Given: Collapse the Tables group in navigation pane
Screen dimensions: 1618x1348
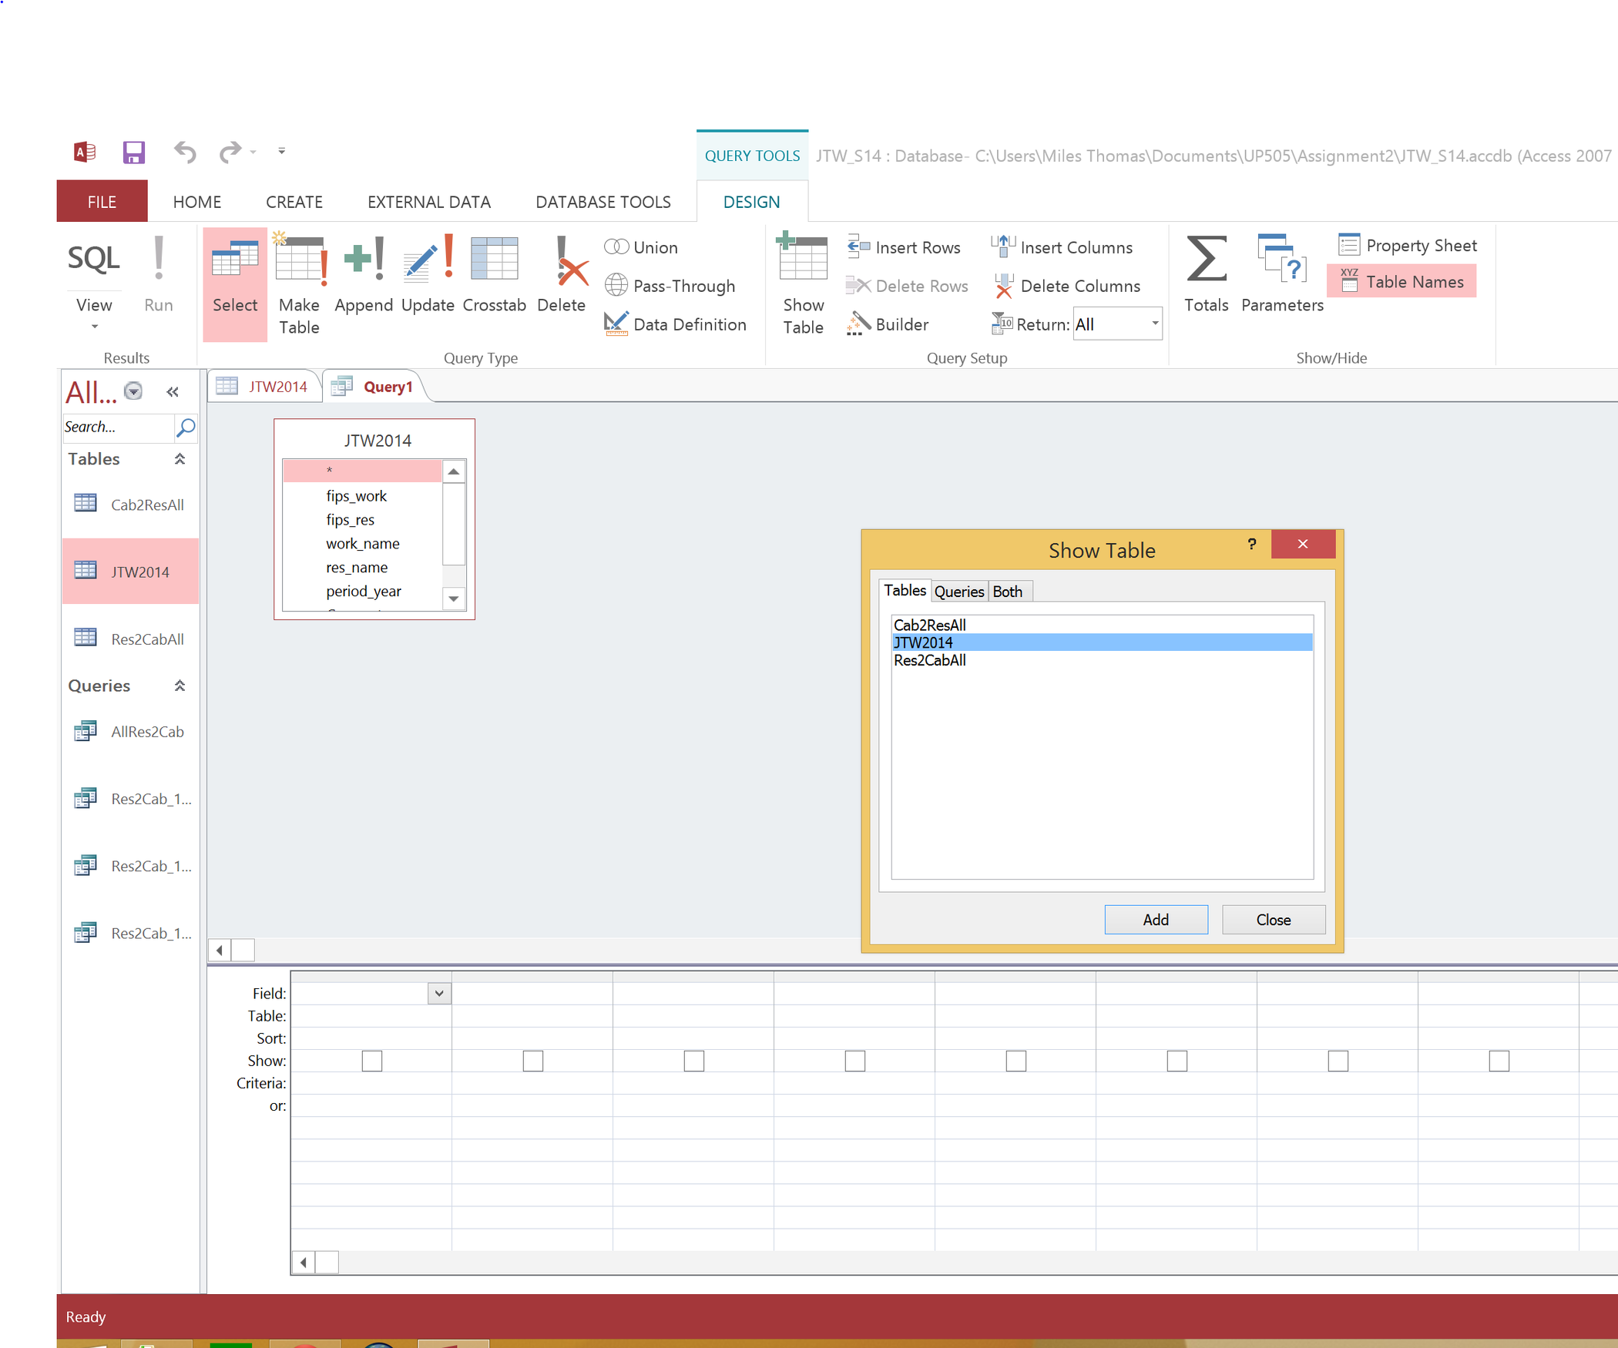Looking at the screenshot, I should pyautogui.click(x=180, y=459).
